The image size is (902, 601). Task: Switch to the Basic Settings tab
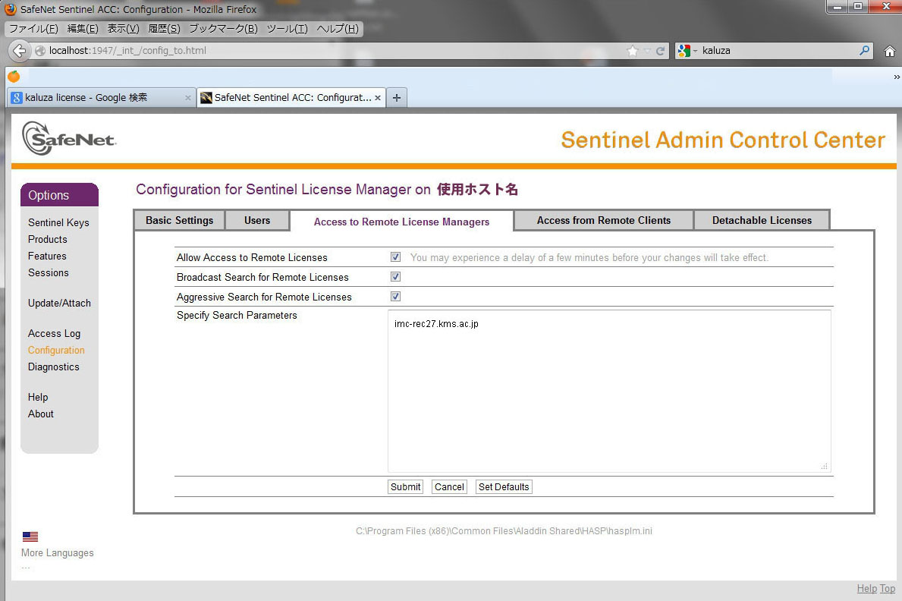pyautogui.click(x=180, y=221)
